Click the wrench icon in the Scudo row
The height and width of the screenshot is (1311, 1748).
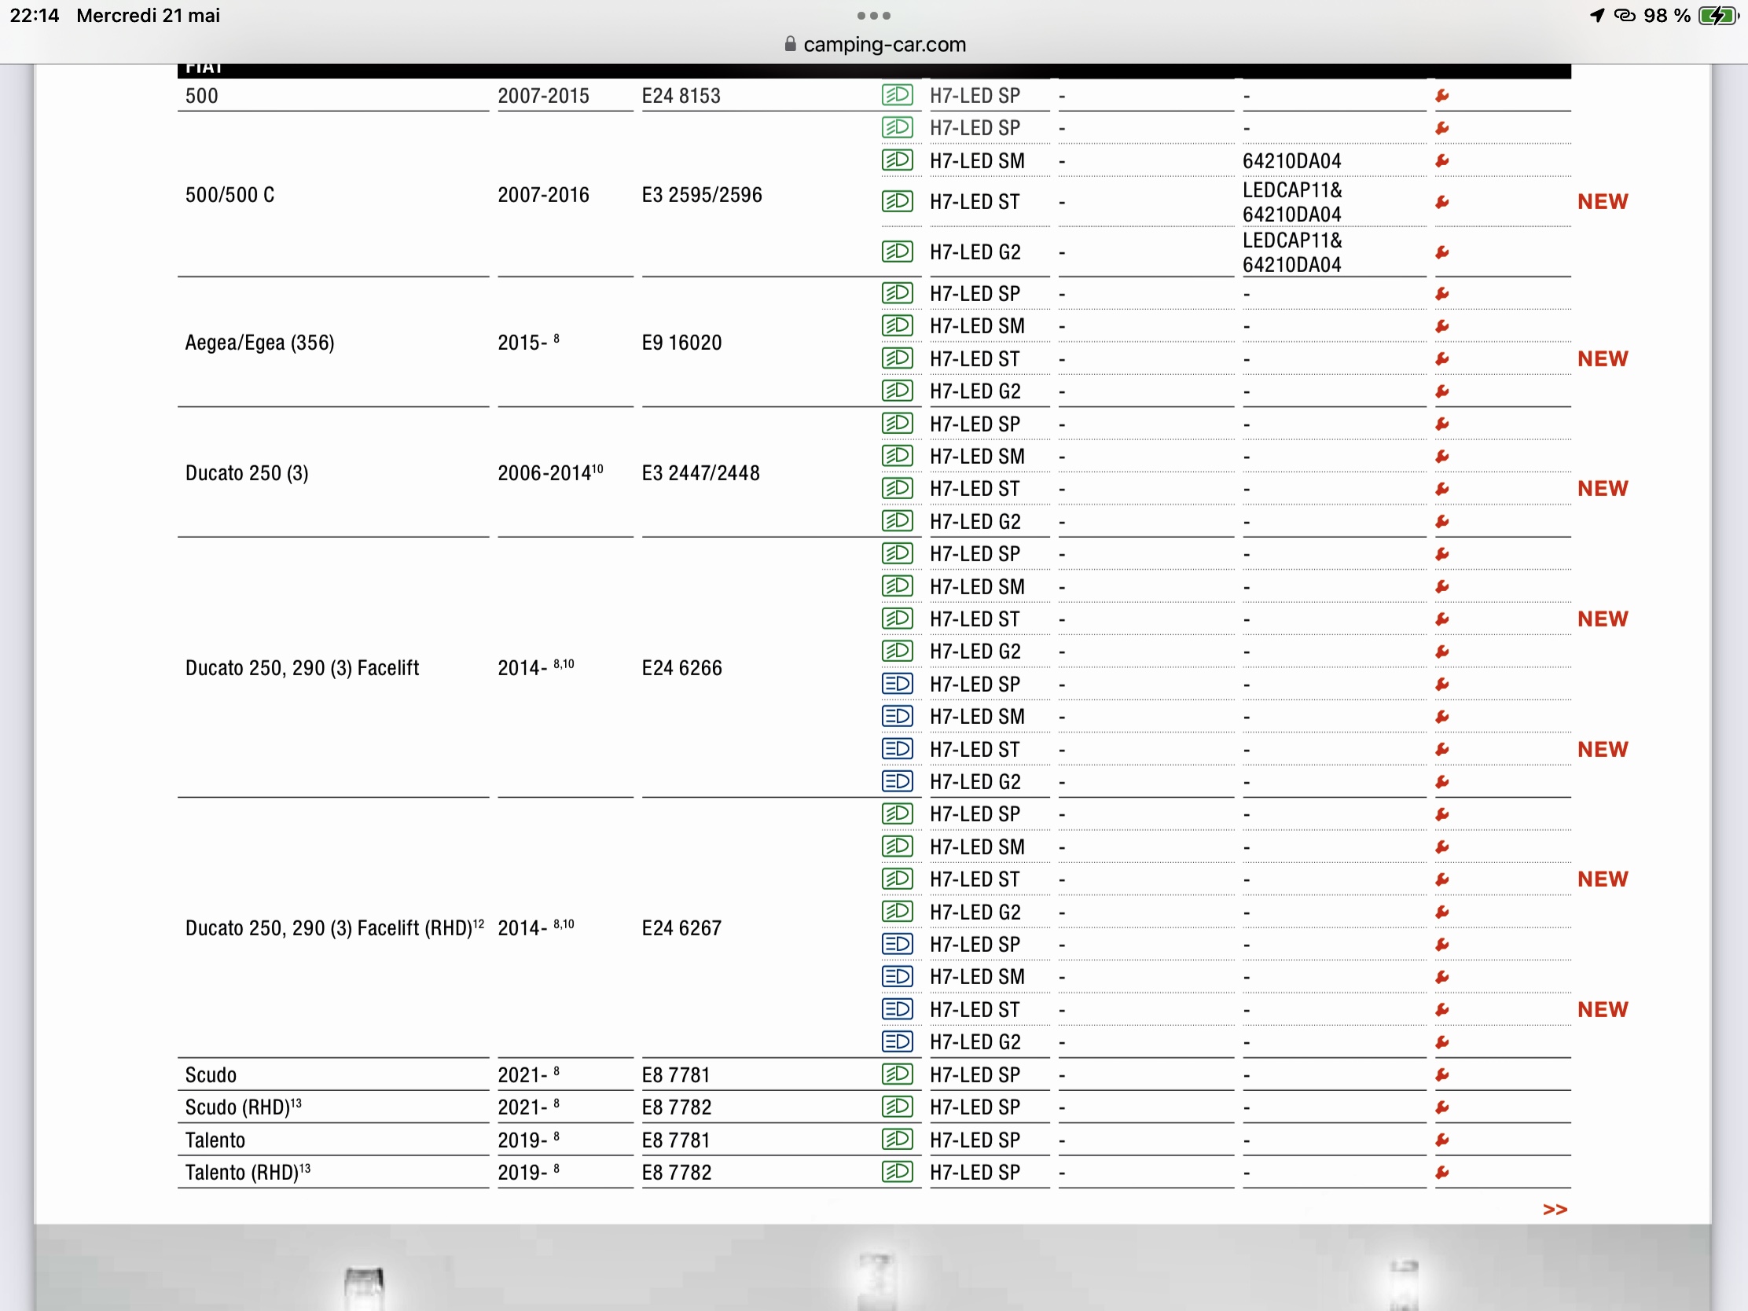click(x=1442, y=1074)
